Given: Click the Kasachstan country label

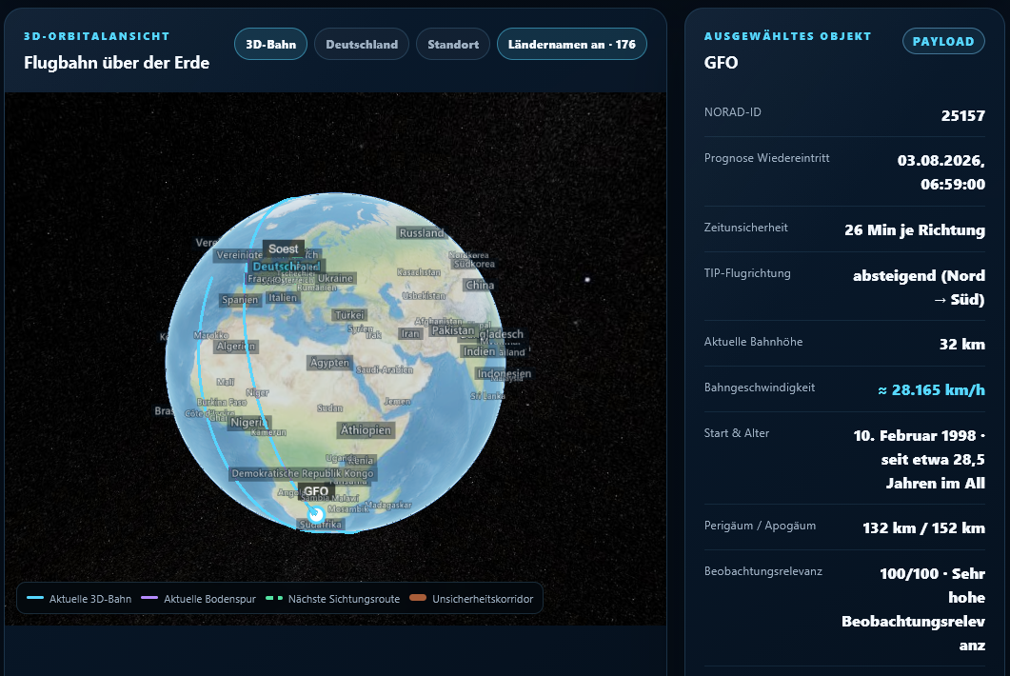Looking at the screenshot, I should tap(419, 272).
